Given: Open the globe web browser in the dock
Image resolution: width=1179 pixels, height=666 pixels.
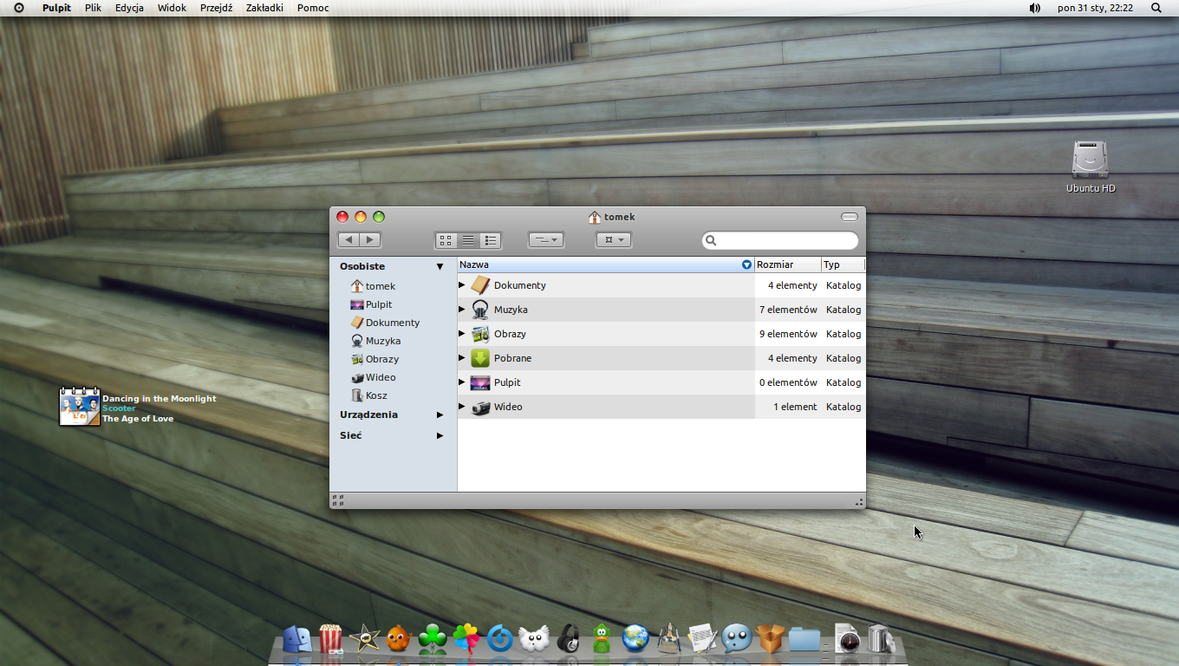Looking at the screenshot, I should click(635, 638).
